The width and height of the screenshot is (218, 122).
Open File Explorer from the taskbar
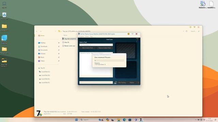[119, 120]
